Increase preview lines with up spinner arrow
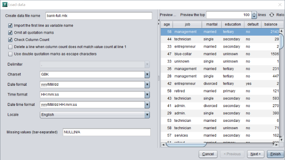 coord(254,13)
